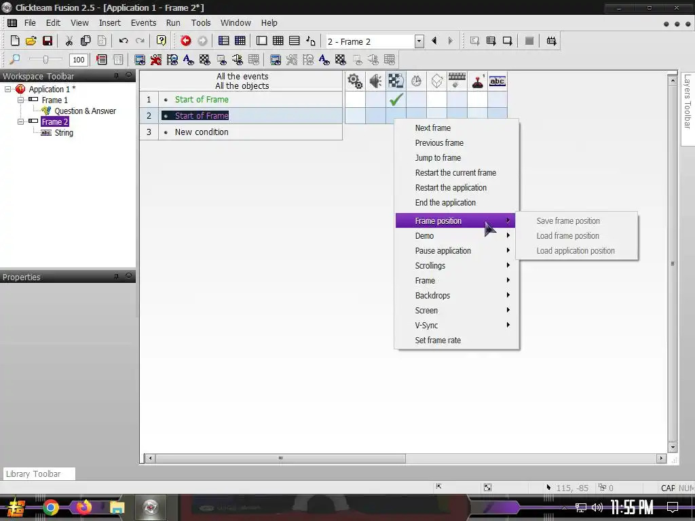Cut using the scissors icon
This screenshot has width=695, height=521.
(x=69, y=41)
